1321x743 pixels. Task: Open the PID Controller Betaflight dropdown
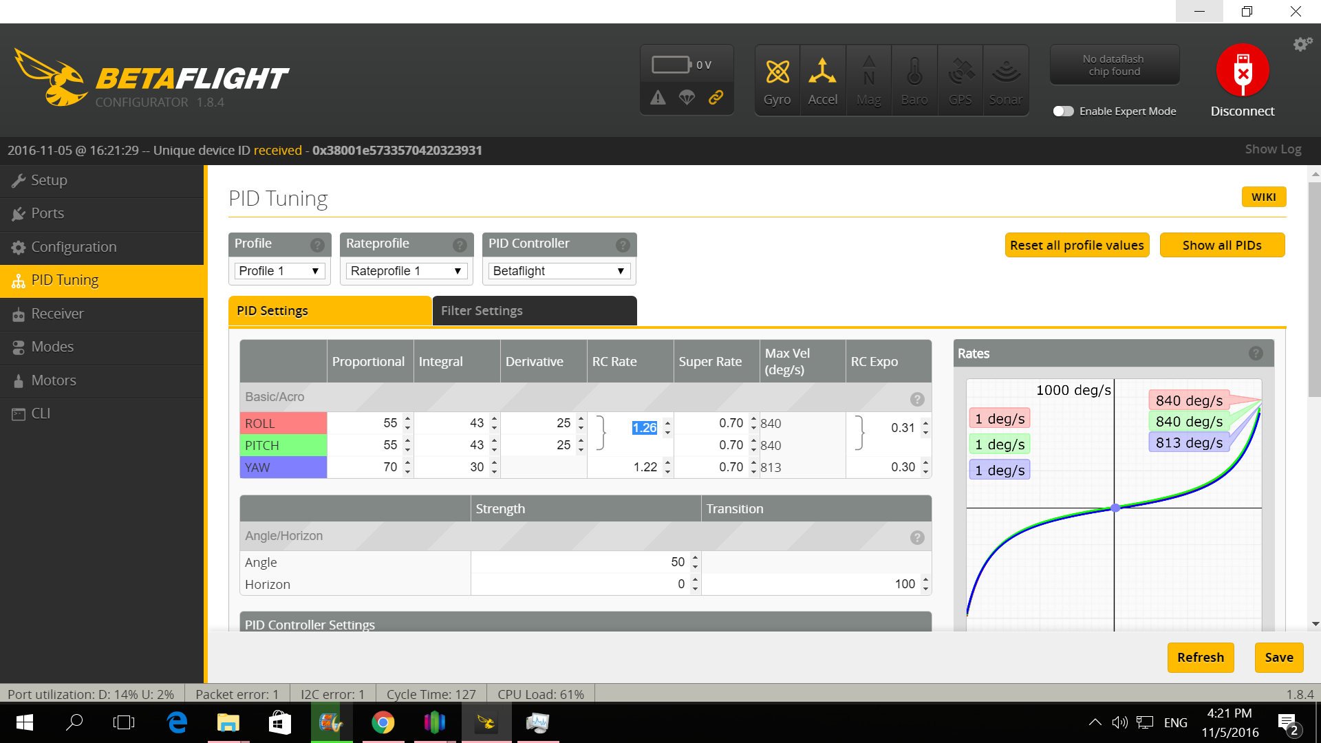click(559, 271)
